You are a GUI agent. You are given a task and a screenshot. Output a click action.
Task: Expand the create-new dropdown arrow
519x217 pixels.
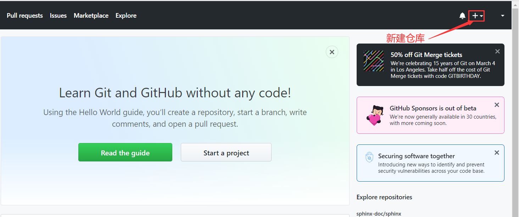tap(481, 16)
